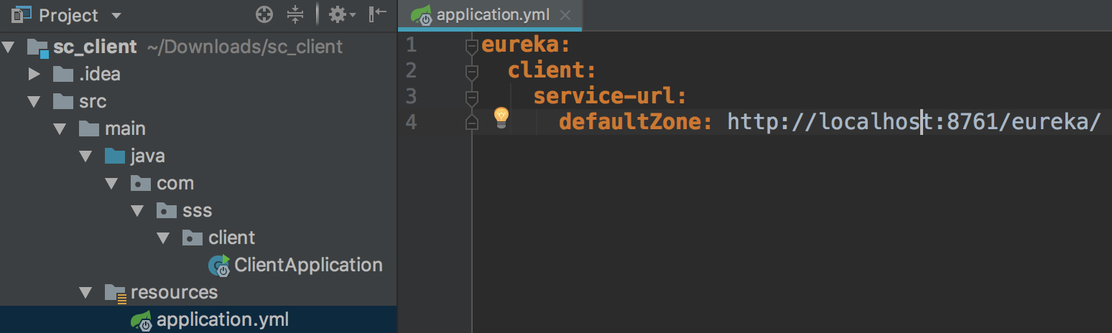Click the blue java source root icon
The width and height of the screenshot is (1112, 333).
click(x=115, y=156)
